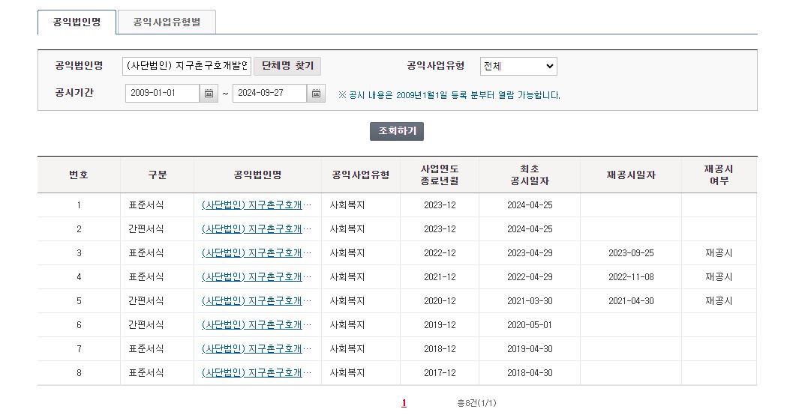Open the organization link for 2022-12 row
This screenshot has width=793, height=415.
click(252, 253)
